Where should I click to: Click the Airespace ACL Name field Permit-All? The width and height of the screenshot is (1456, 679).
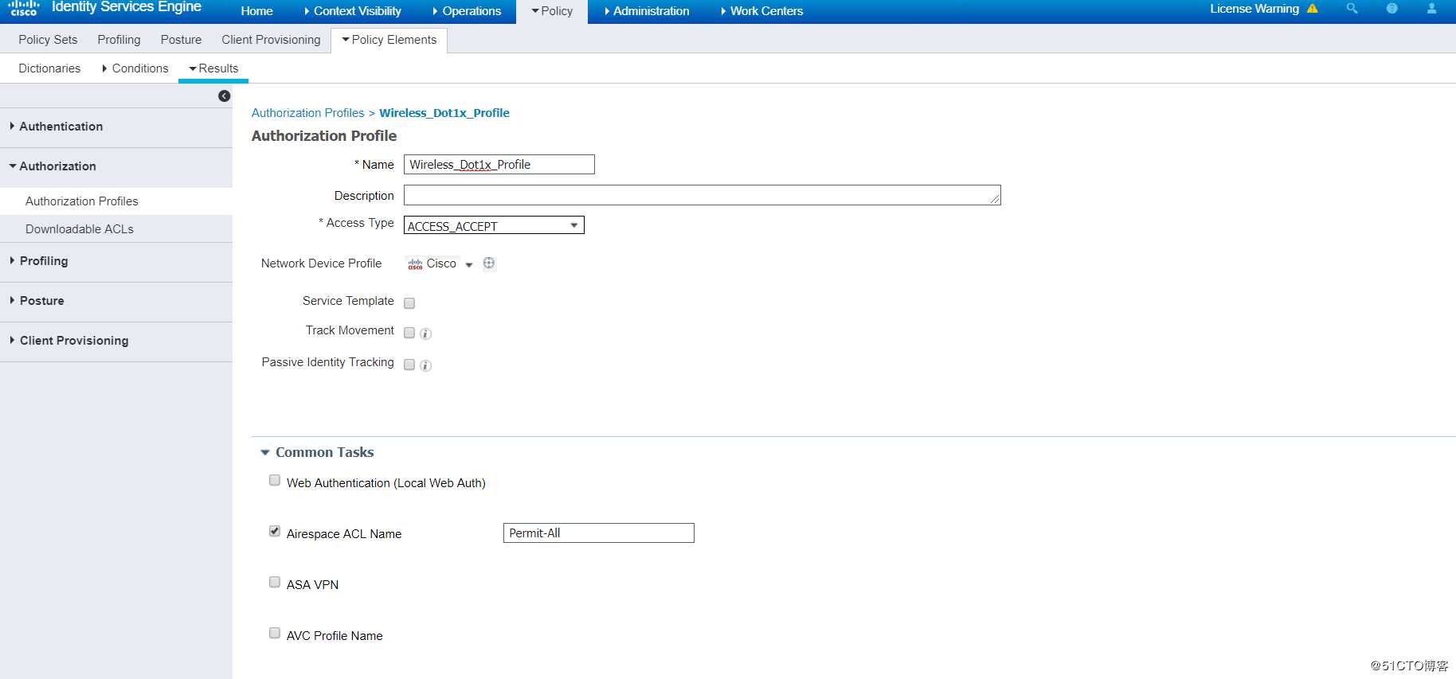click(x=599, y=533)
